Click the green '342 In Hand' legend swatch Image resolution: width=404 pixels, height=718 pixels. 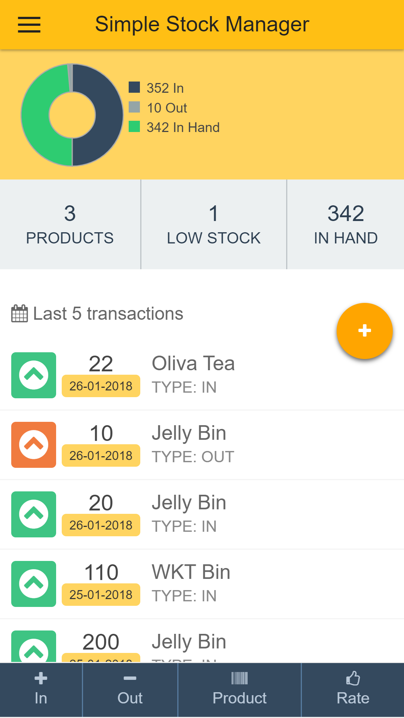coord(134,127)
